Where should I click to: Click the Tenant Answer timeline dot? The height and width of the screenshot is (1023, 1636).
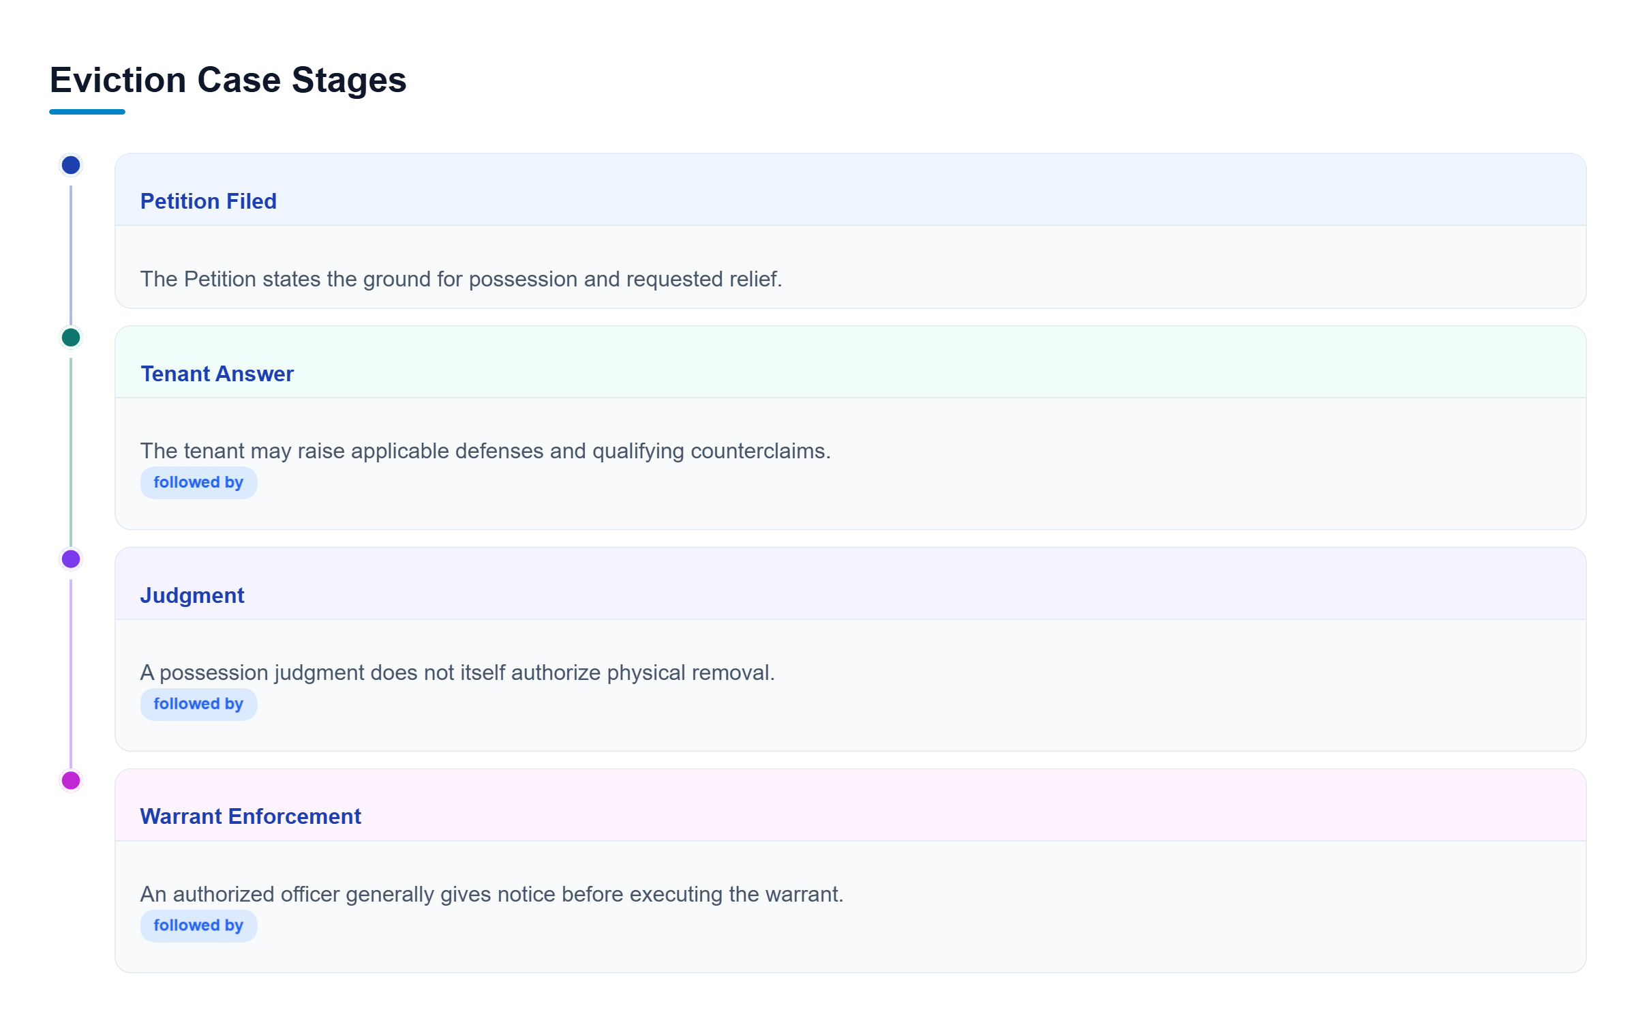pos(71,338)
